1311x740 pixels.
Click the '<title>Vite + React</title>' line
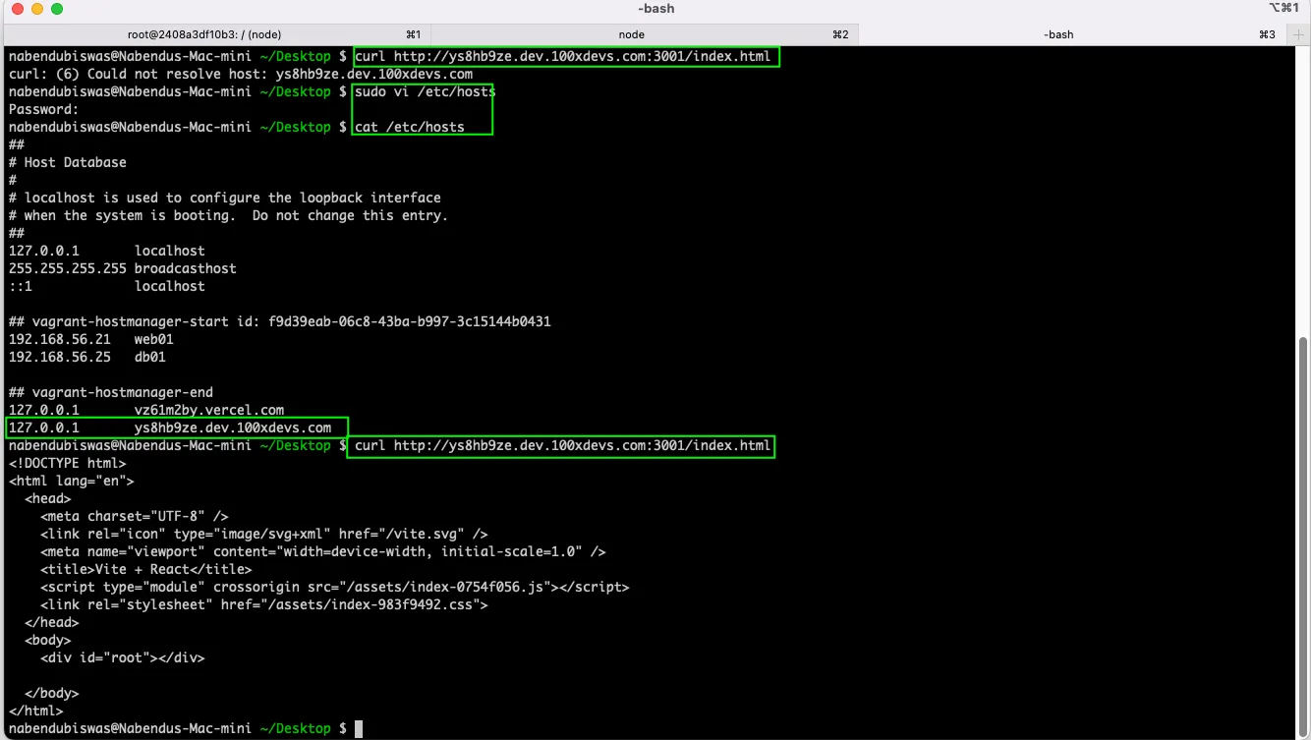point(145,569)
